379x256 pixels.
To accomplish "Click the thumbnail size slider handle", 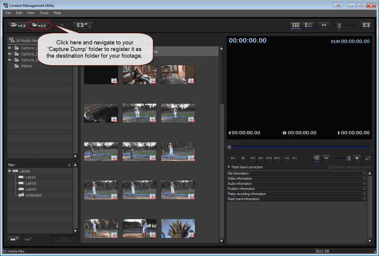I will (339, 25).
